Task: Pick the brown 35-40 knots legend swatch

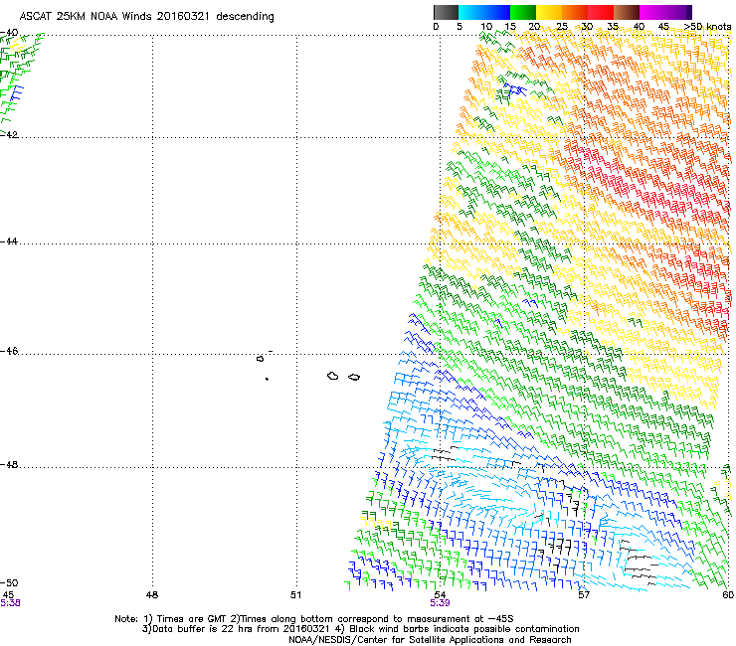Action: (627, 12)
